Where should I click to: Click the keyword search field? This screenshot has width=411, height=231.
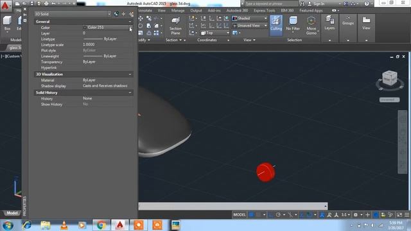pos(272,4)
